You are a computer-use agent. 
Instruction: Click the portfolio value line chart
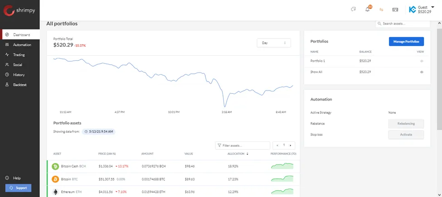(x=173, y=82)
